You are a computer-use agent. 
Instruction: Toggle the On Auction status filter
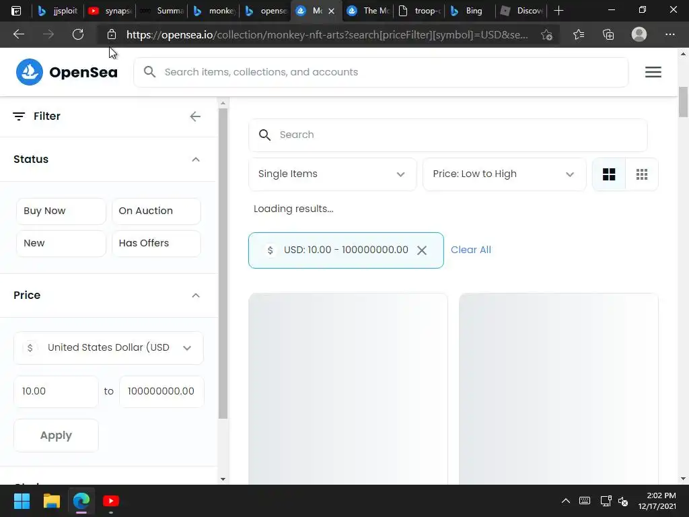click(x=156, y=211)
